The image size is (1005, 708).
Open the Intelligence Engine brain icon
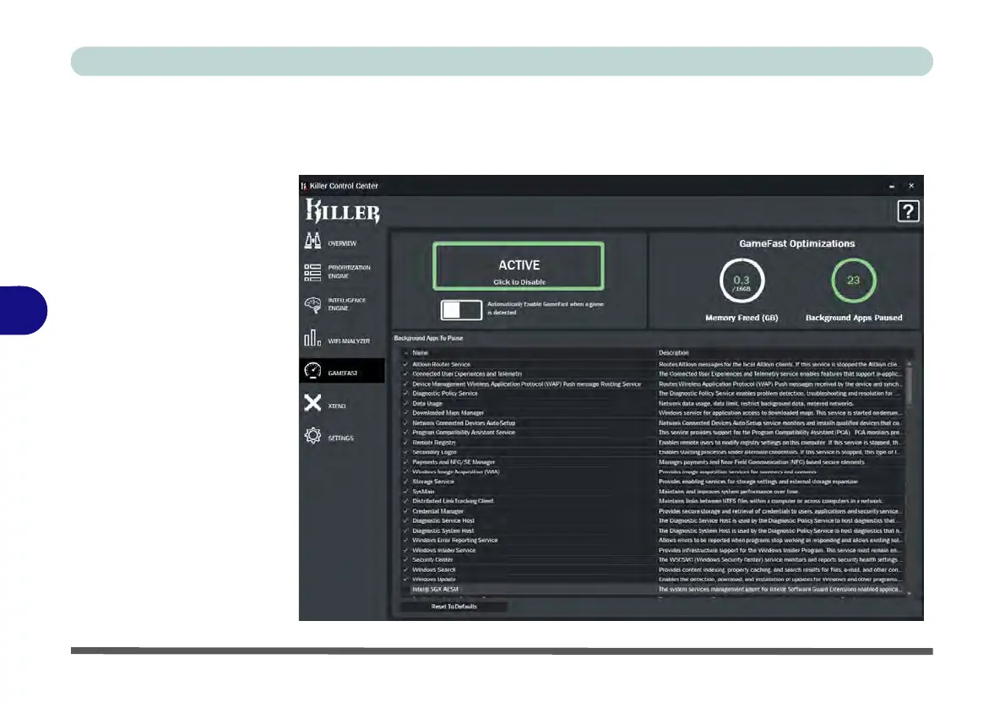[x=312, y=305]
